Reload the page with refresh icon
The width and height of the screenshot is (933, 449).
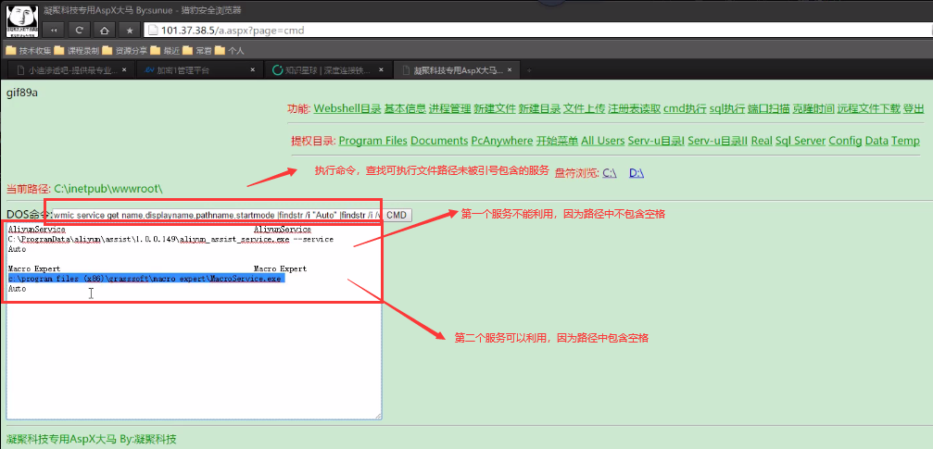click(79, 29)
